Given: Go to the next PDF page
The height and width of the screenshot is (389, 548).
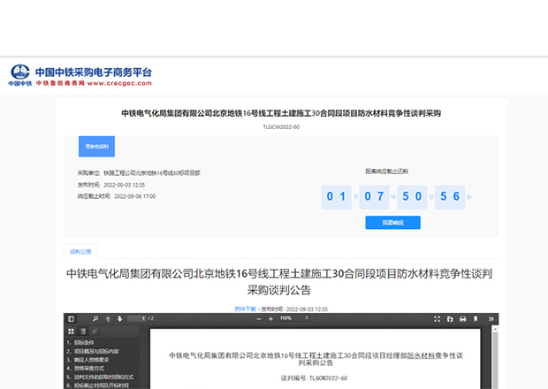Looking at the screenshot, I should (119, 319).
